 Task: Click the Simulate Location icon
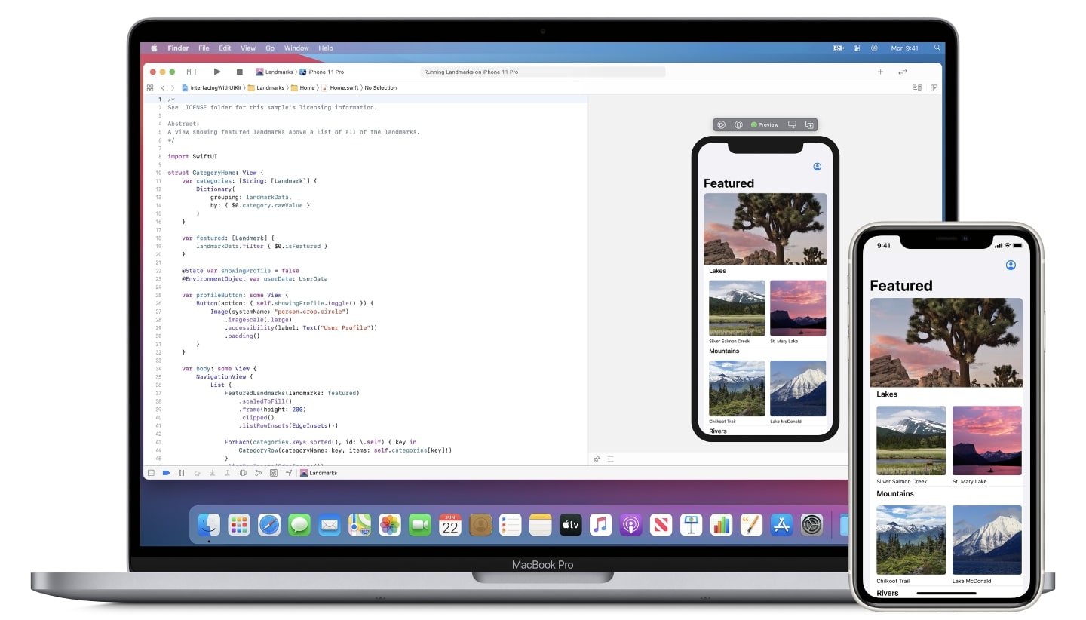(x=290, y=473)
